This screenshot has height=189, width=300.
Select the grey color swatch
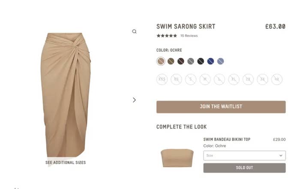coord(191,61)
